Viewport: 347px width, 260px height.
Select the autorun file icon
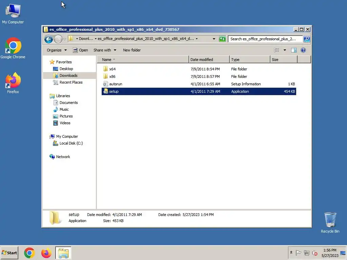click(106, 84)
